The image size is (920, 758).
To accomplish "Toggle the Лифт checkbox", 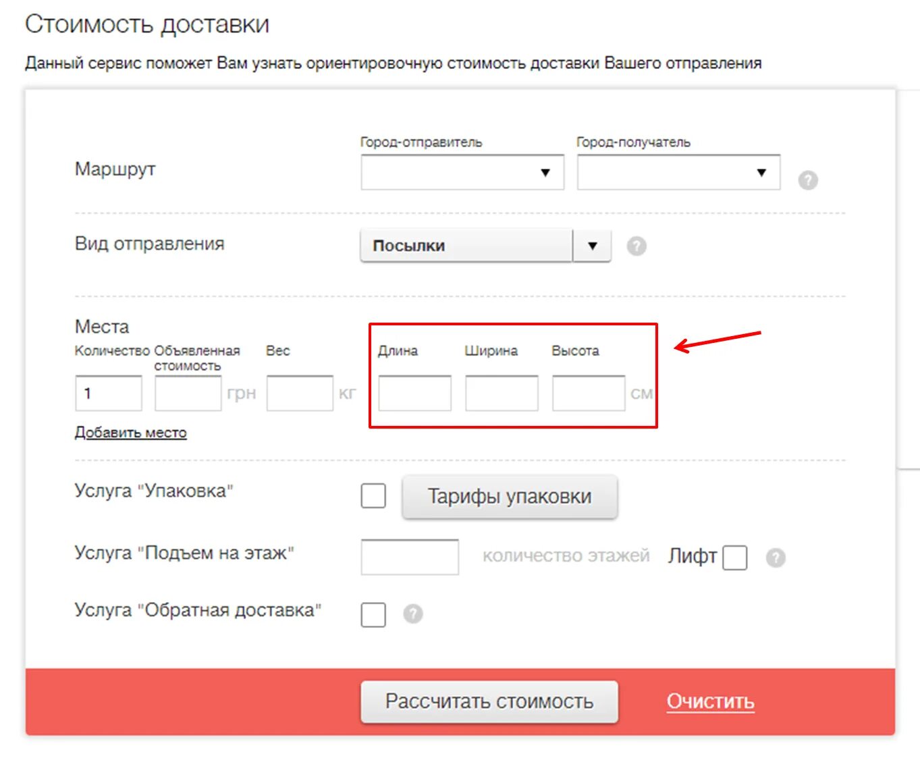I will (x=735, y=558).
